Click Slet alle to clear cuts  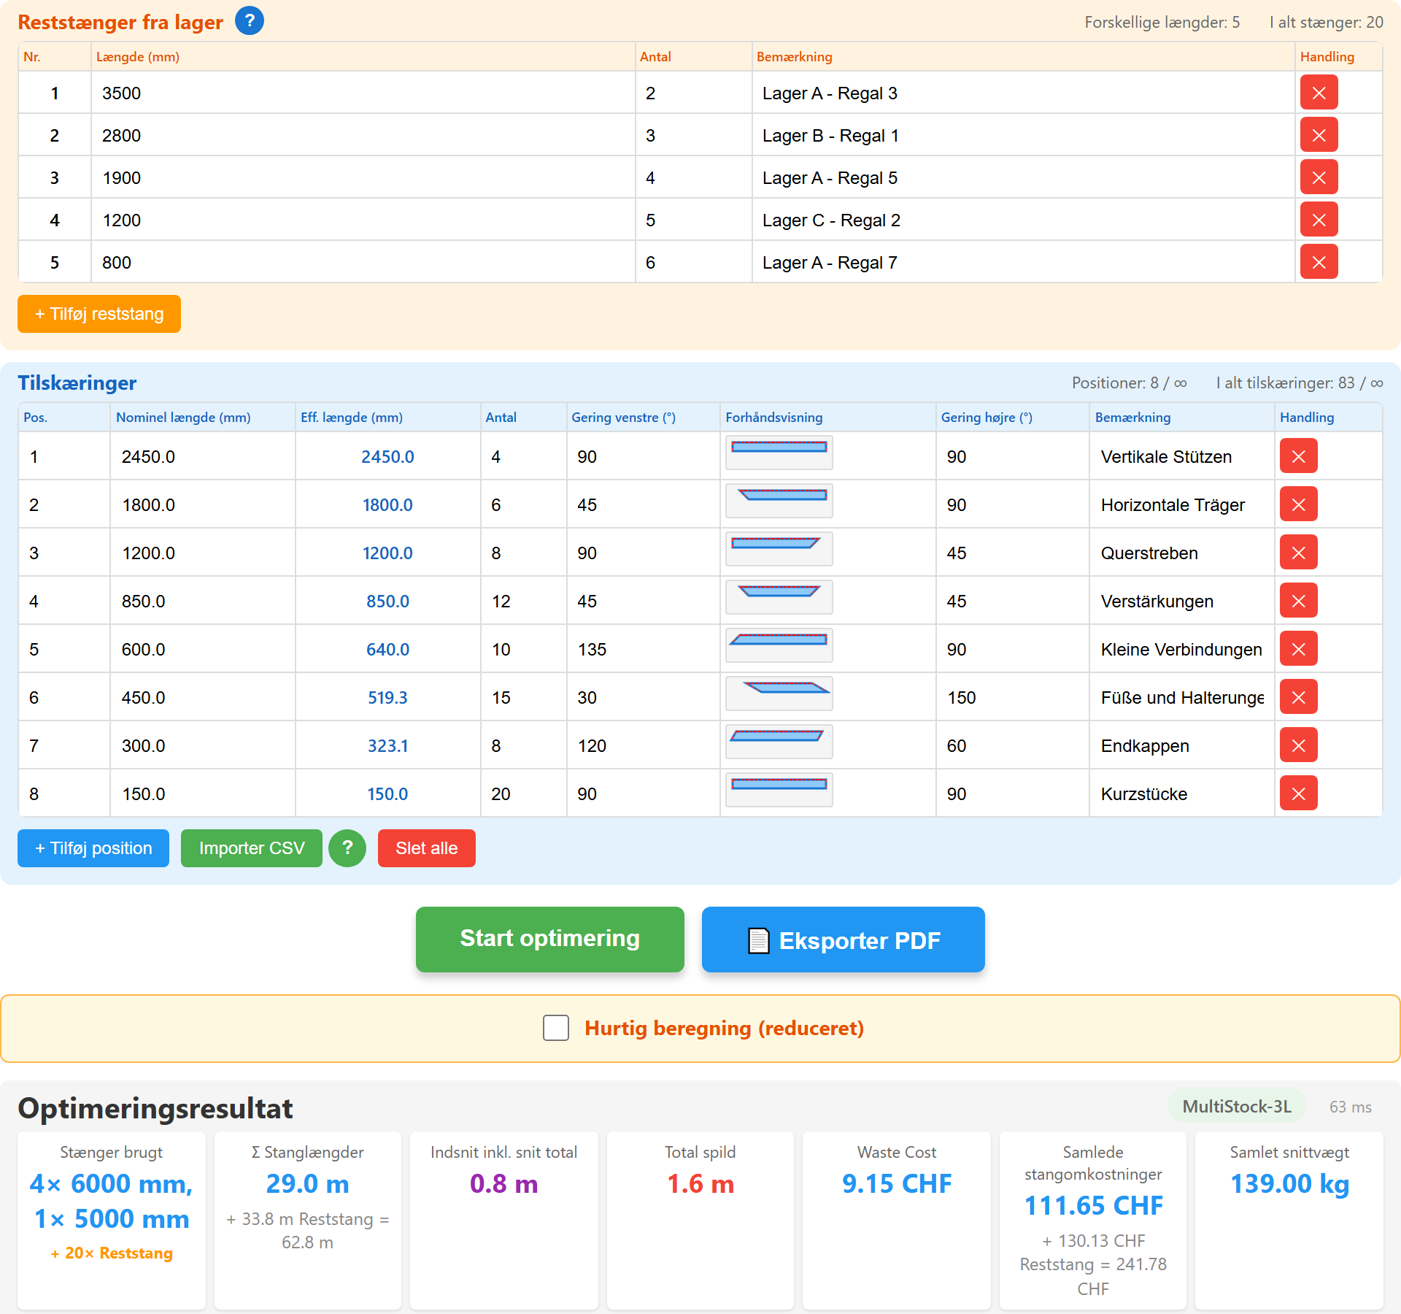click(427, 848)
